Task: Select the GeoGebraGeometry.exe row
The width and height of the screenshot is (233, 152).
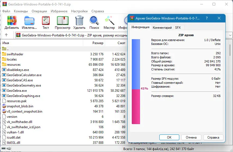Action: (64, 85)
